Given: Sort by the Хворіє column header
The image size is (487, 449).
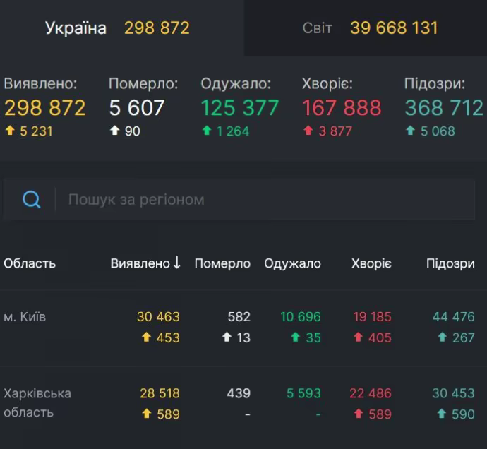Looking at the screenshot, I should click(371, 263).
